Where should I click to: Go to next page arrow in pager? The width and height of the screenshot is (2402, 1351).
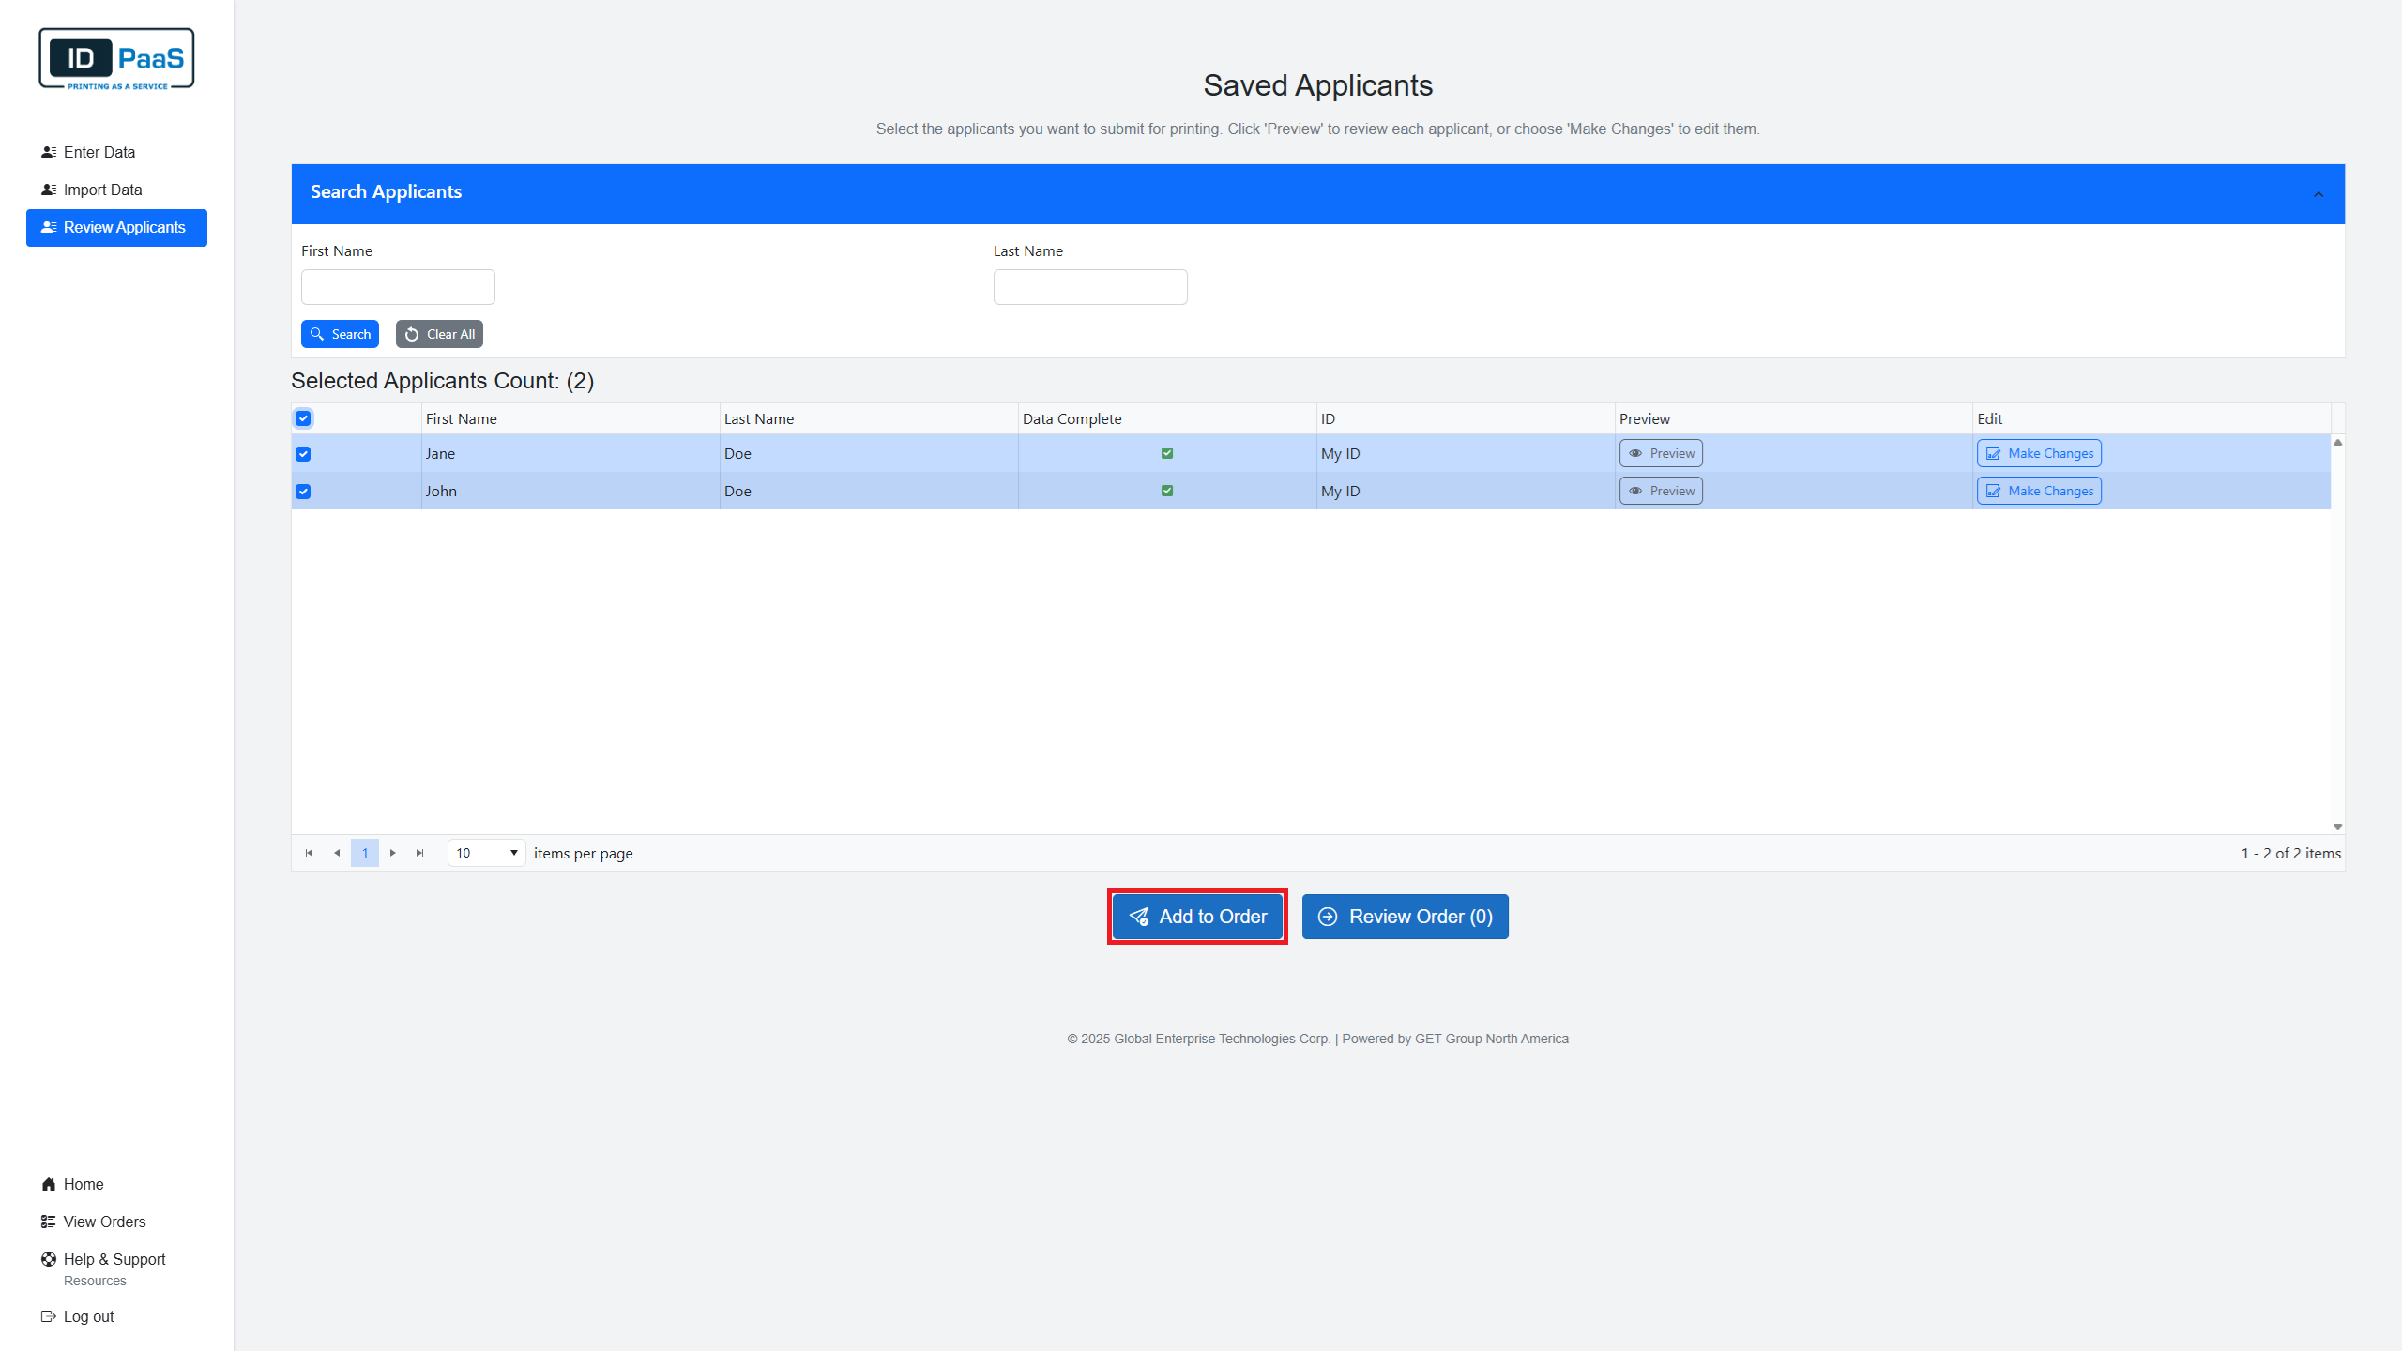coord(392,853)
